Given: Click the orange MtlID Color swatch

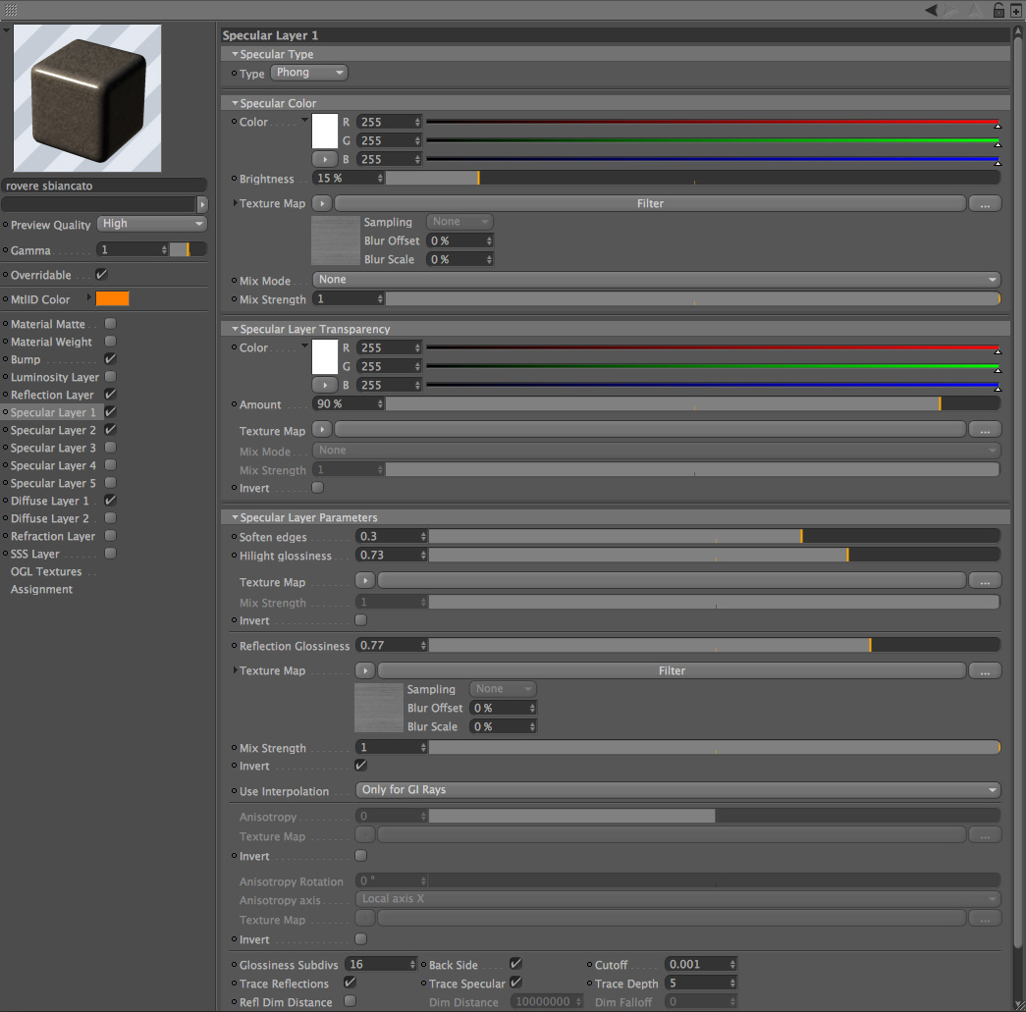Looking at the screenshot, I should (113, 299).
